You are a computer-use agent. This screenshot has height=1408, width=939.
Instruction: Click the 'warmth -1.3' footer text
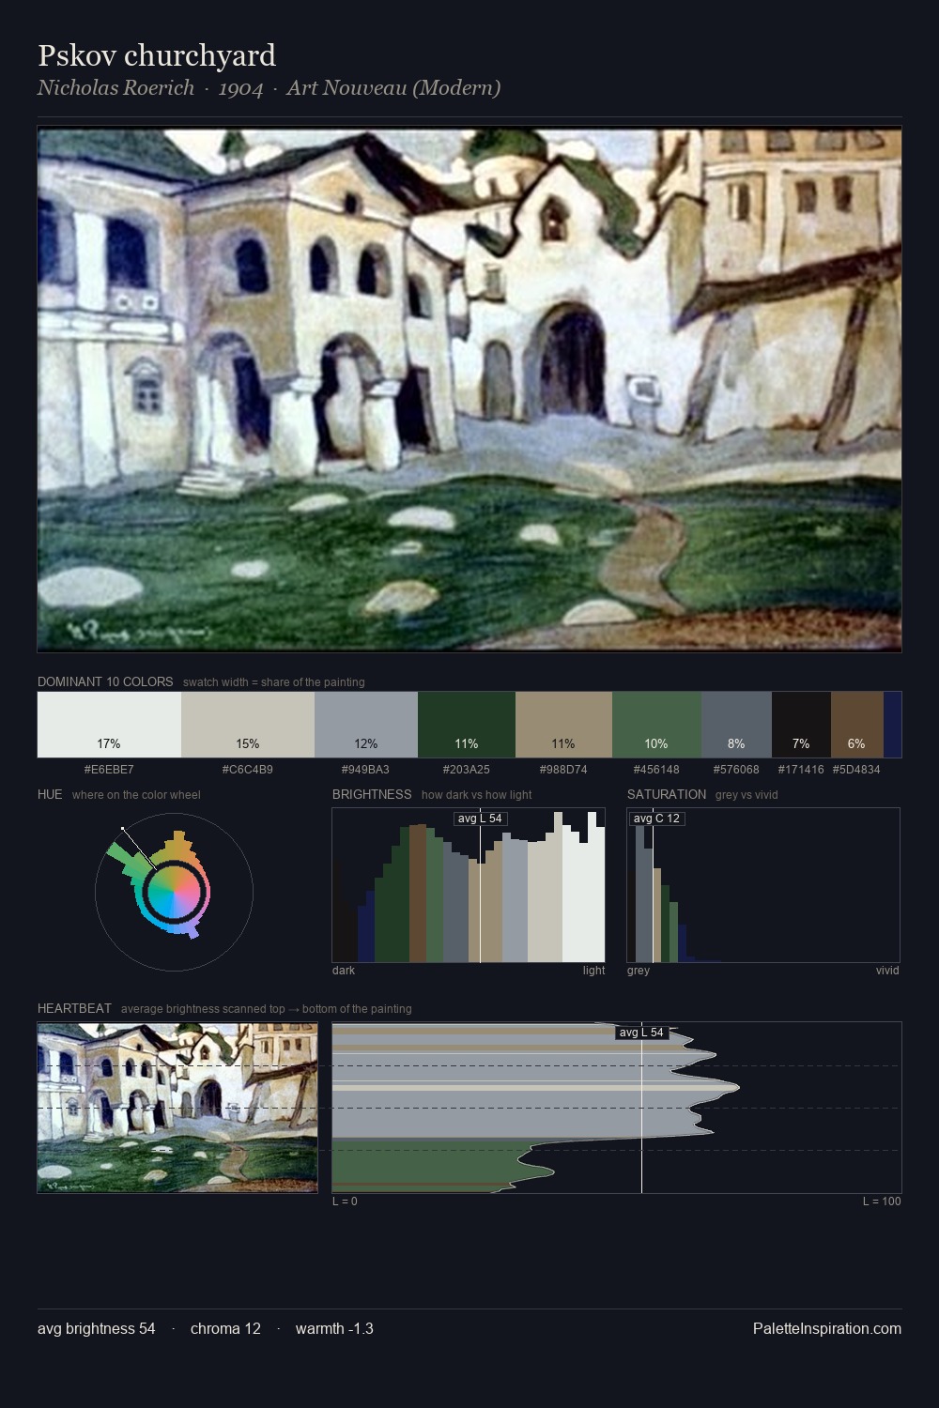(x=334, y=1328)
